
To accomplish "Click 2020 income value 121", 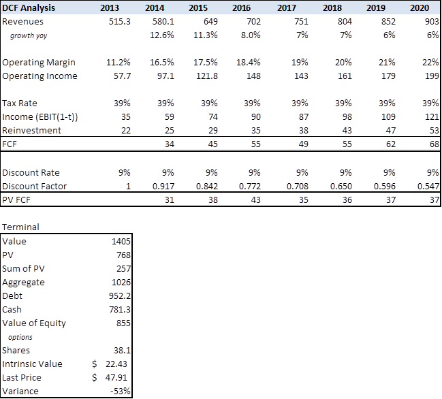I will 432,116.
